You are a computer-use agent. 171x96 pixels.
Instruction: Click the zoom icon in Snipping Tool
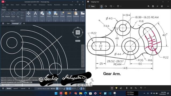click(x=149, y=6)
